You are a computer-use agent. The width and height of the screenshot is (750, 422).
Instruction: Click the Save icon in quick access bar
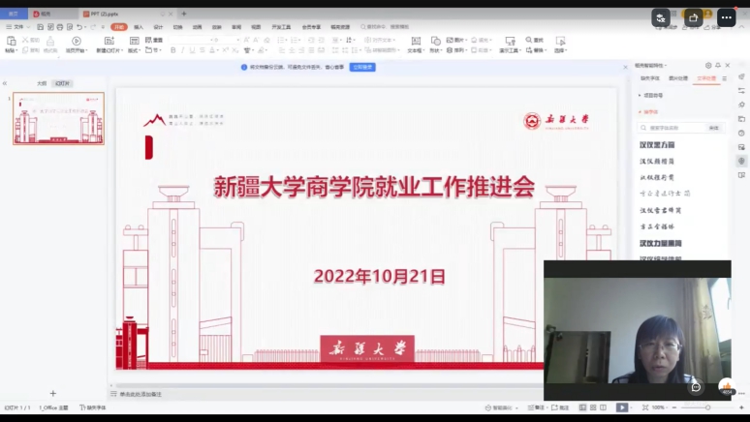[40, 27]
